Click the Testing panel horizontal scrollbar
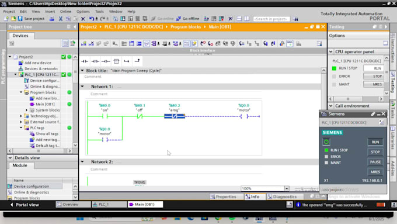This screenshot has height=224, width=397. point(356,99)
